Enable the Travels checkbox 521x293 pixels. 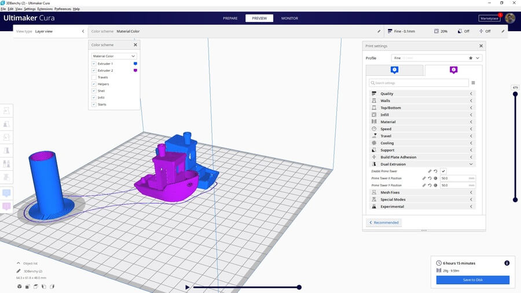click(x=94, y=77)
